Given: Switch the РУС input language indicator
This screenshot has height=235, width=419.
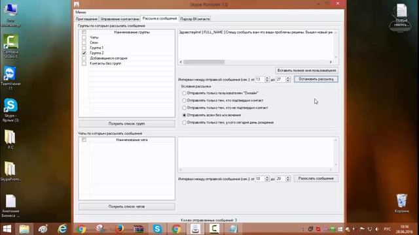Looking at the screenshot, I should tap(387, 229).
